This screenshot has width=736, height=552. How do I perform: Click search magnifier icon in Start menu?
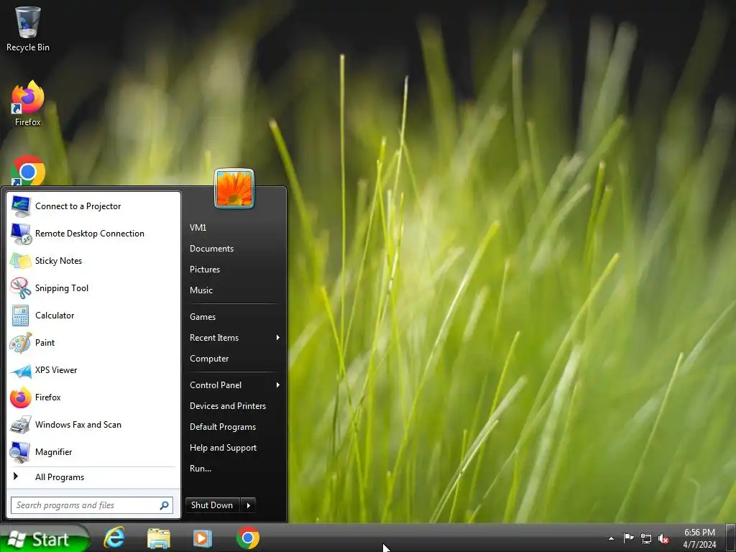pos(165,505)
